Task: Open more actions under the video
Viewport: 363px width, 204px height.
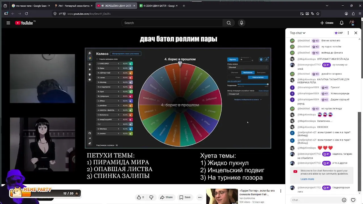Action: 200,197
